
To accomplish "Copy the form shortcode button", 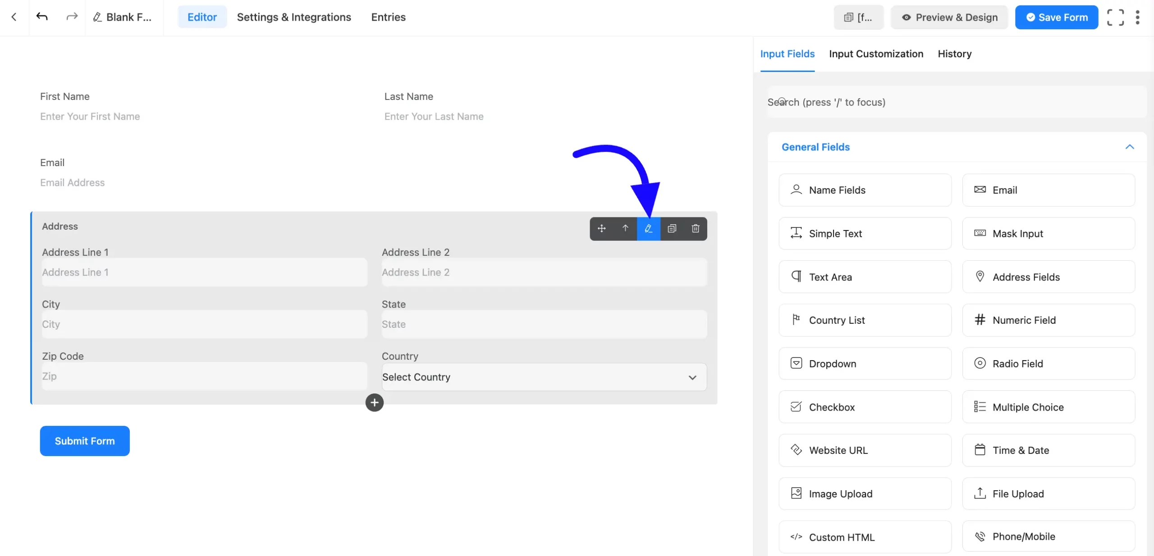I will point(858,17).
